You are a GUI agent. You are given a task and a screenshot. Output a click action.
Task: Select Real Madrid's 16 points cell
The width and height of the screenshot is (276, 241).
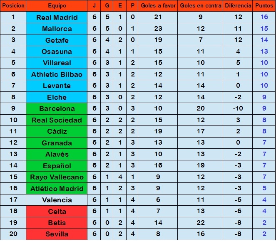(x=264, y=17)
